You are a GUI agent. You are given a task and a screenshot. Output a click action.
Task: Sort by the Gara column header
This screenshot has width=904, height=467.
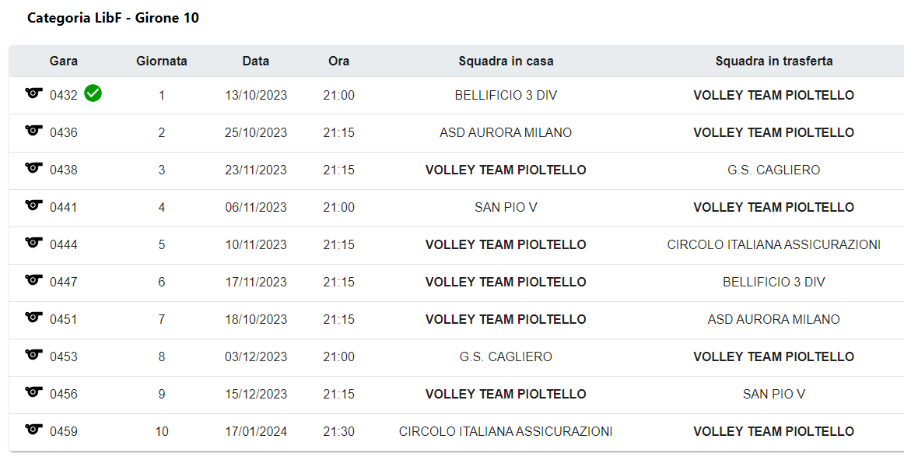click(64, 61)
